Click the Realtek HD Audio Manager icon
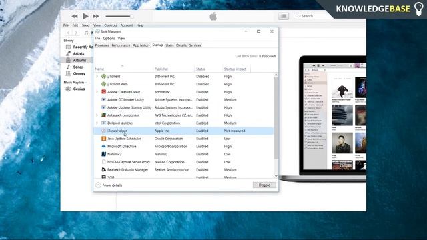 click(x=104, y=169)
